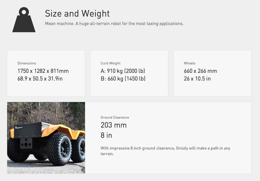Open the Grizzly robot photo
This screenshot has width=260, height=181.
point(46,137)
